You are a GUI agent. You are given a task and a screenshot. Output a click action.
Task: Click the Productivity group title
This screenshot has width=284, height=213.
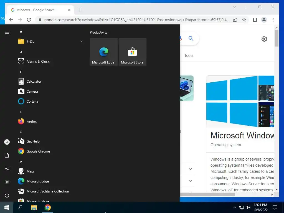tap(98, 32)
